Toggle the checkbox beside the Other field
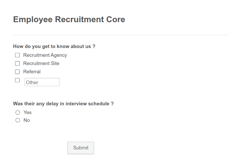 click(17, 80)
